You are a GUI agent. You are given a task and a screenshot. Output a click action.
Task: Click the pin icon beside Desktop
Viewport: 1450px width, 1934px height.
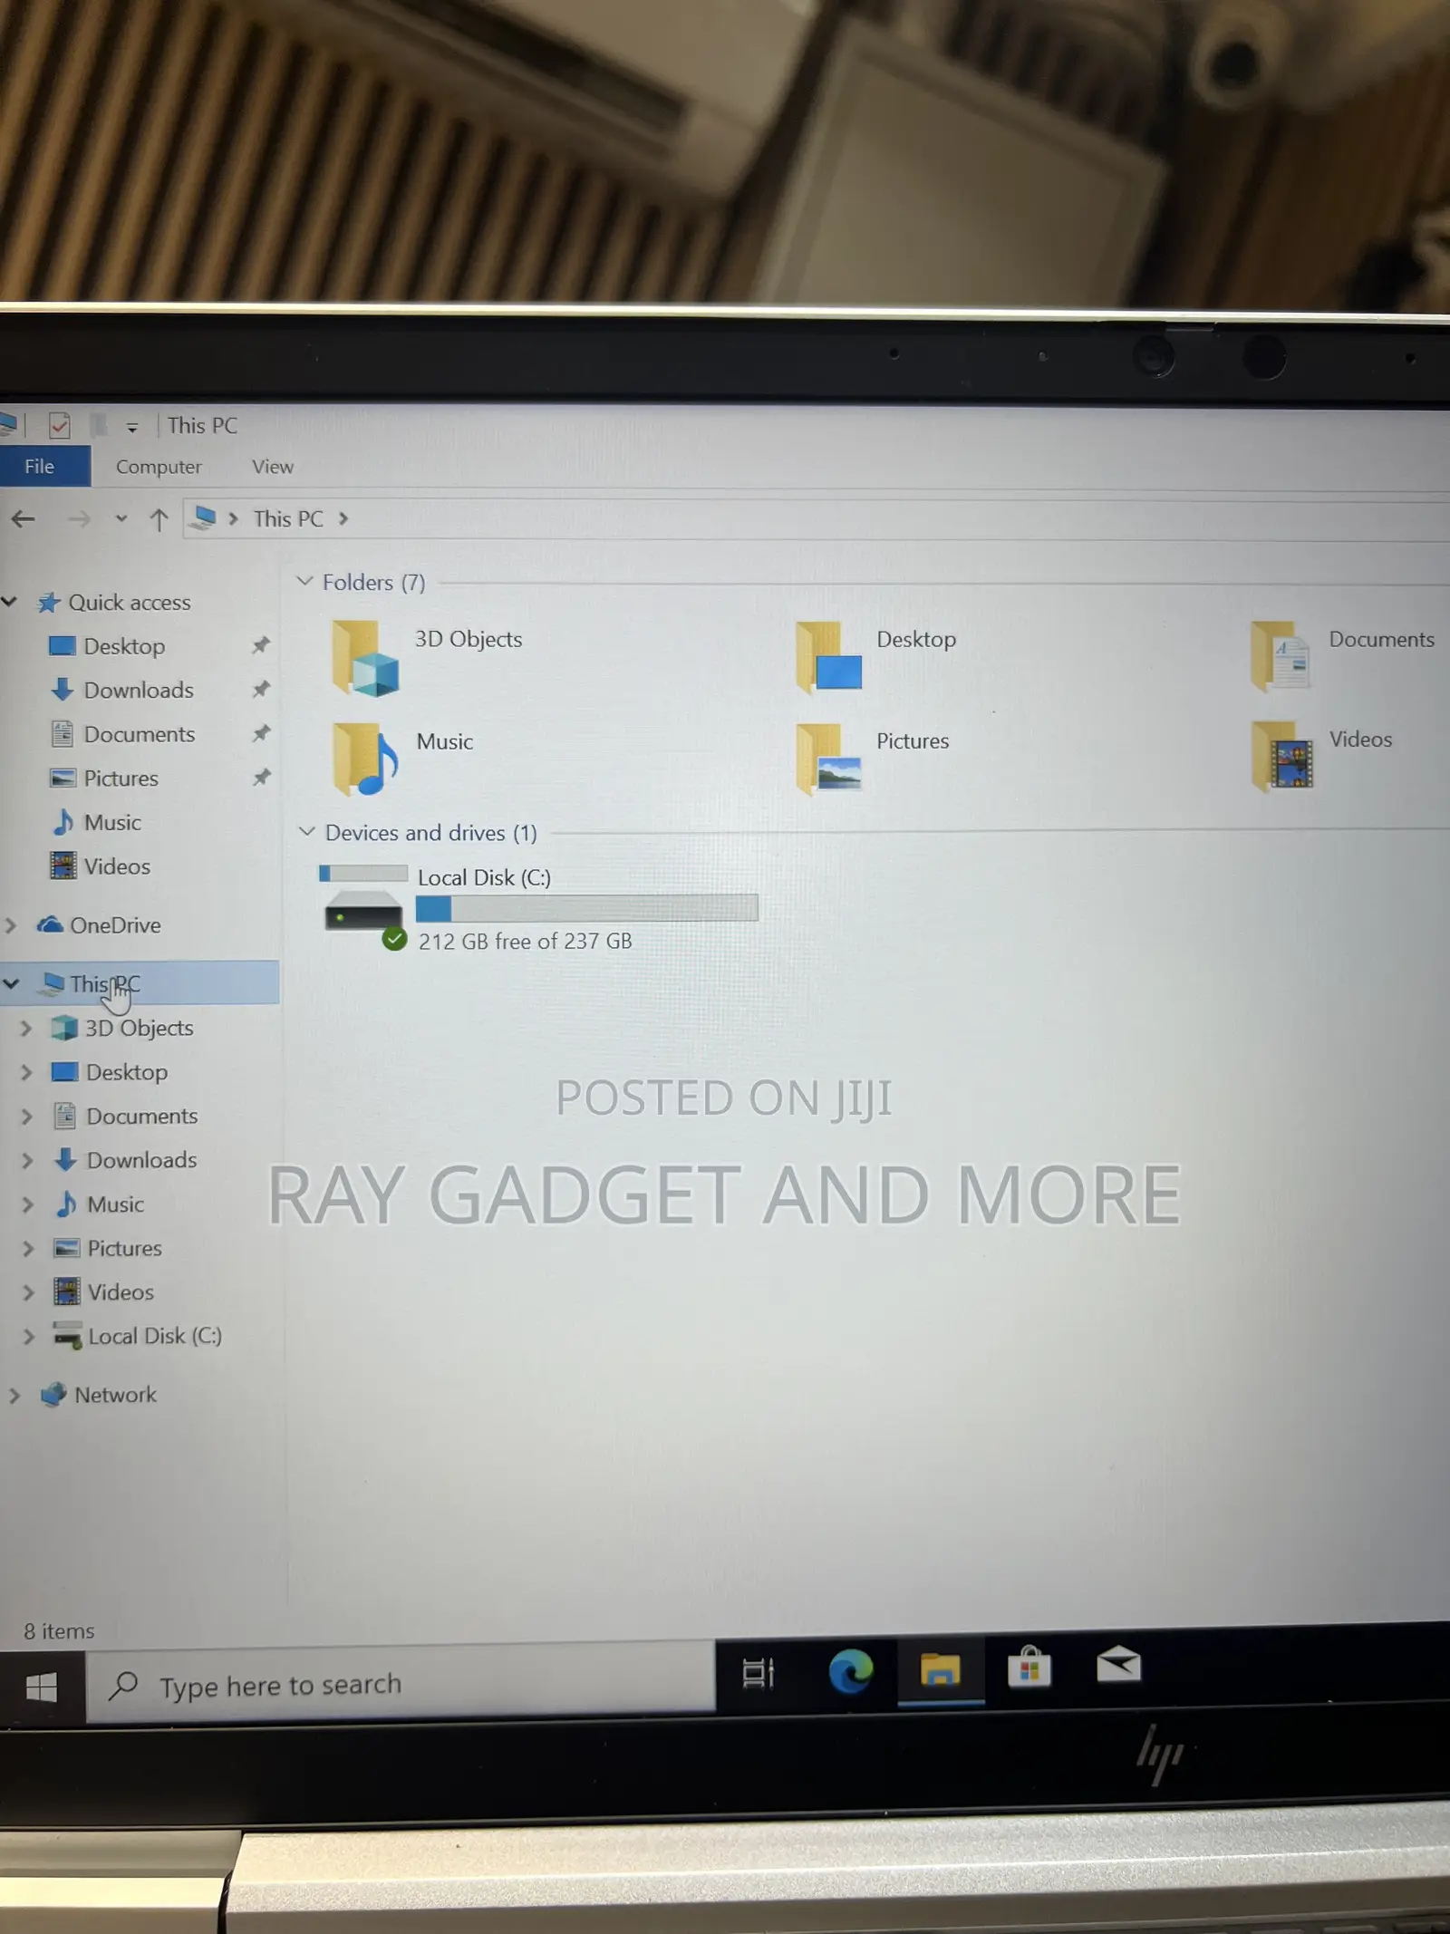coord(261,645)
